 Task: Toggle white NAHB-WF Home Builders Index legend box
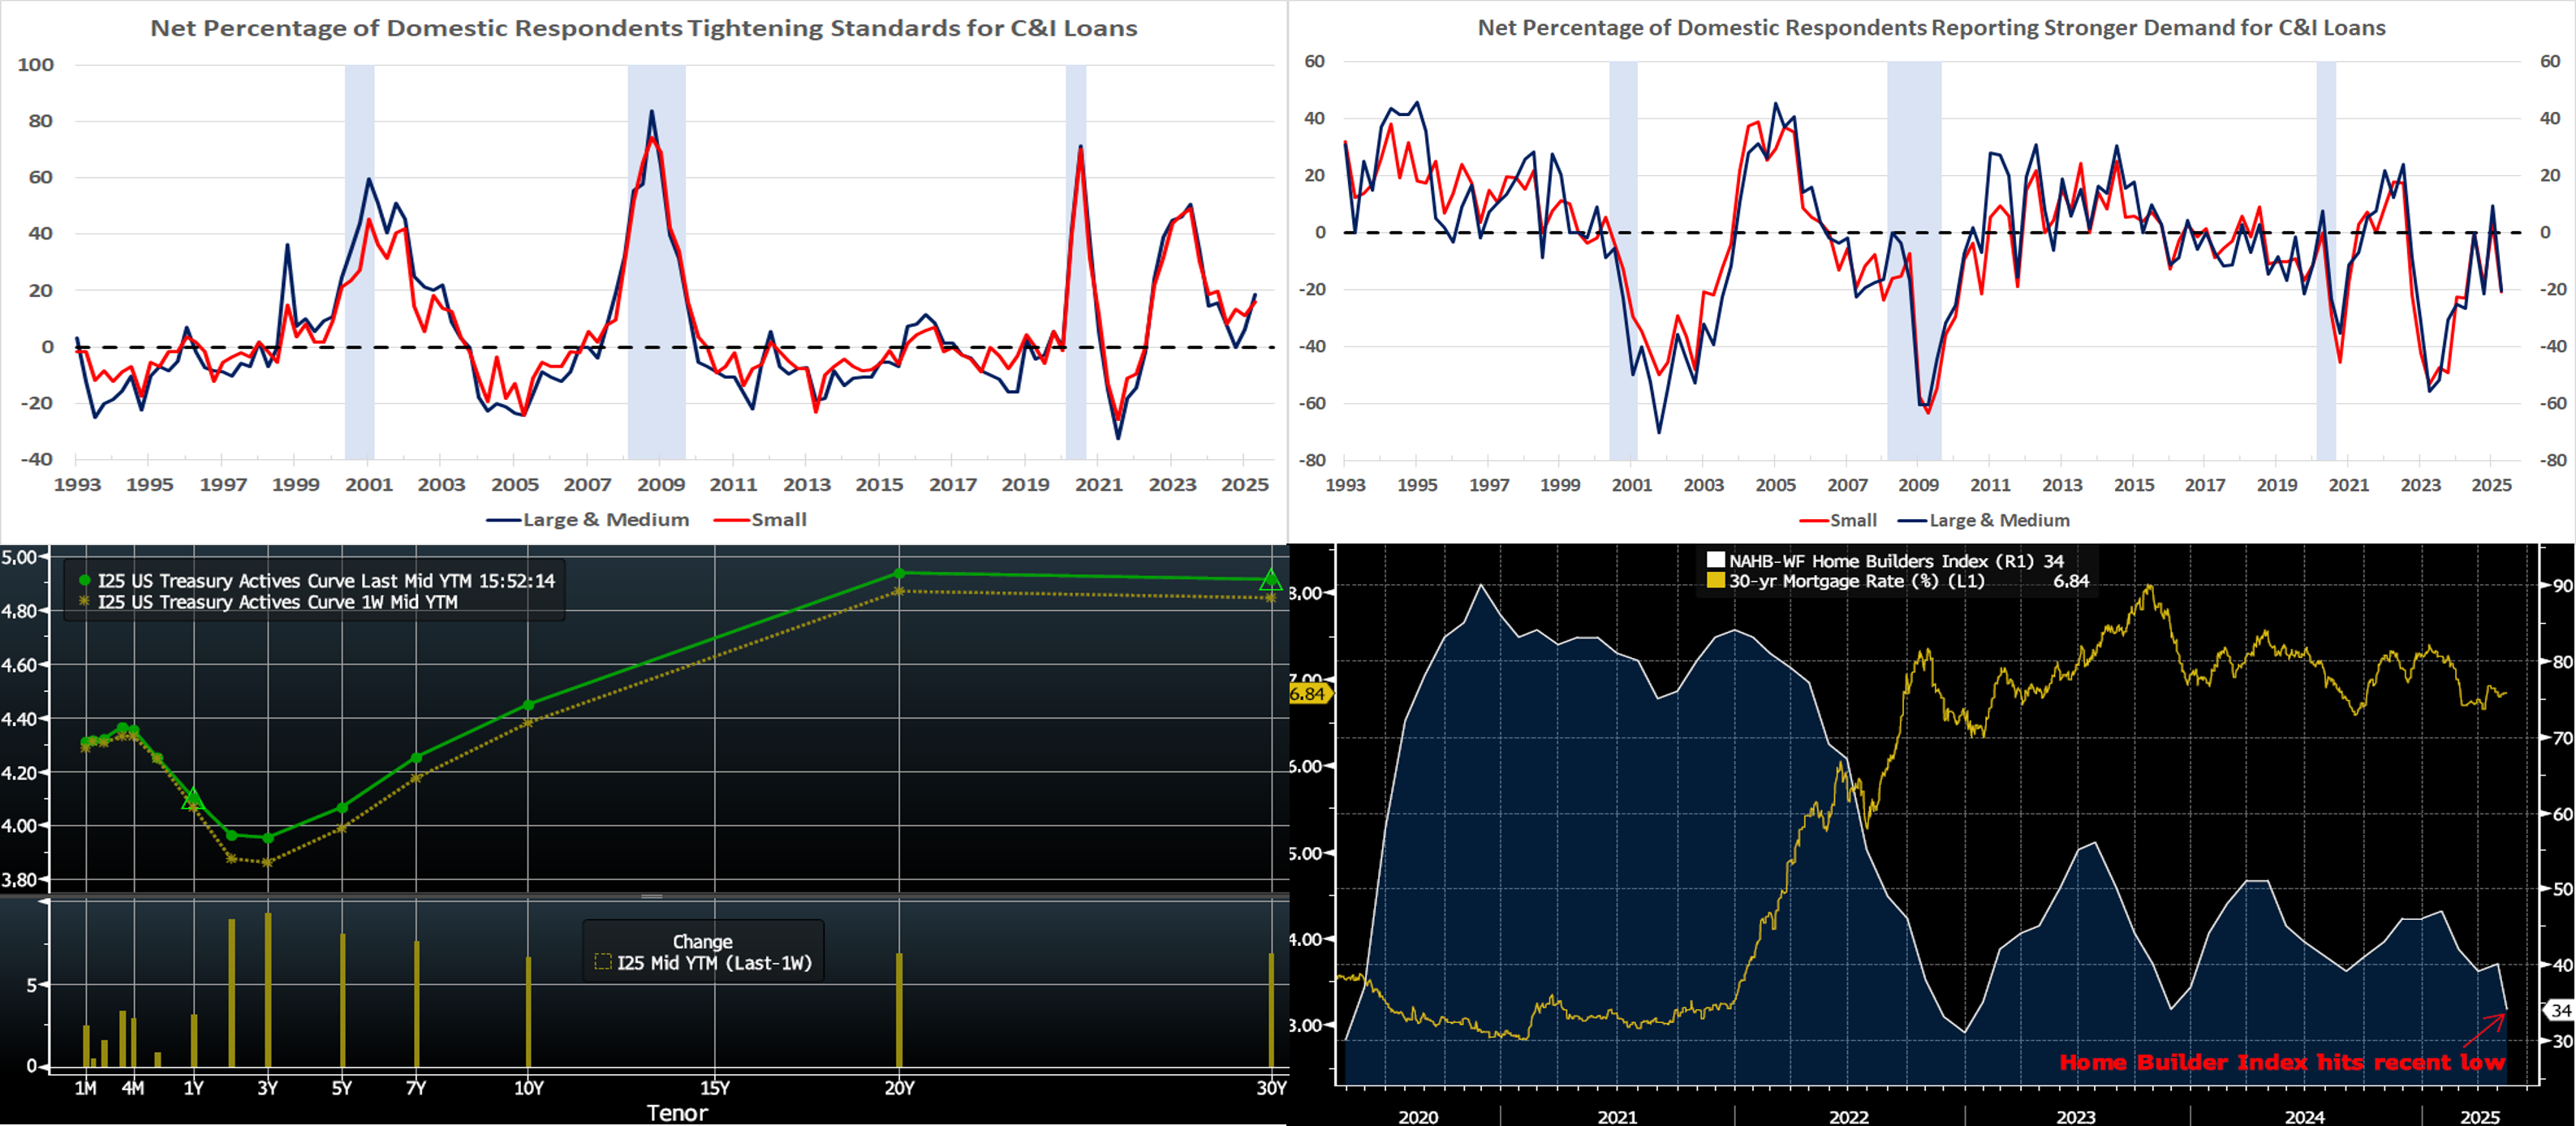[1716, 561]
